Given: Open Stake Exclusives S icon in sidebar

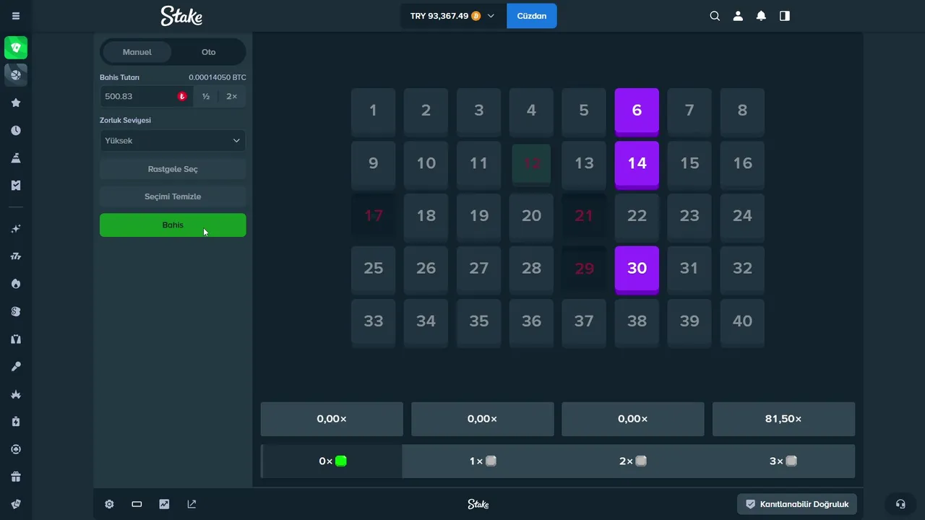Looking at the screenshot, I should 16,311.
